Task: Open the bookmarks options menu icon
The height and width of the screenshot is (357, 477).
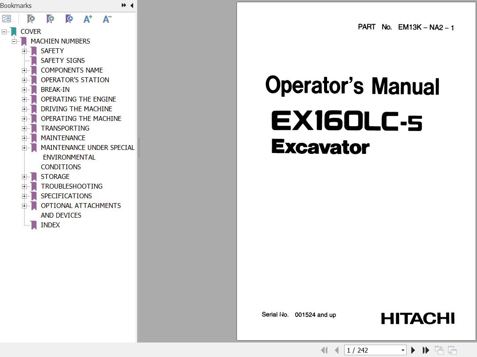Action: [7, 19]
